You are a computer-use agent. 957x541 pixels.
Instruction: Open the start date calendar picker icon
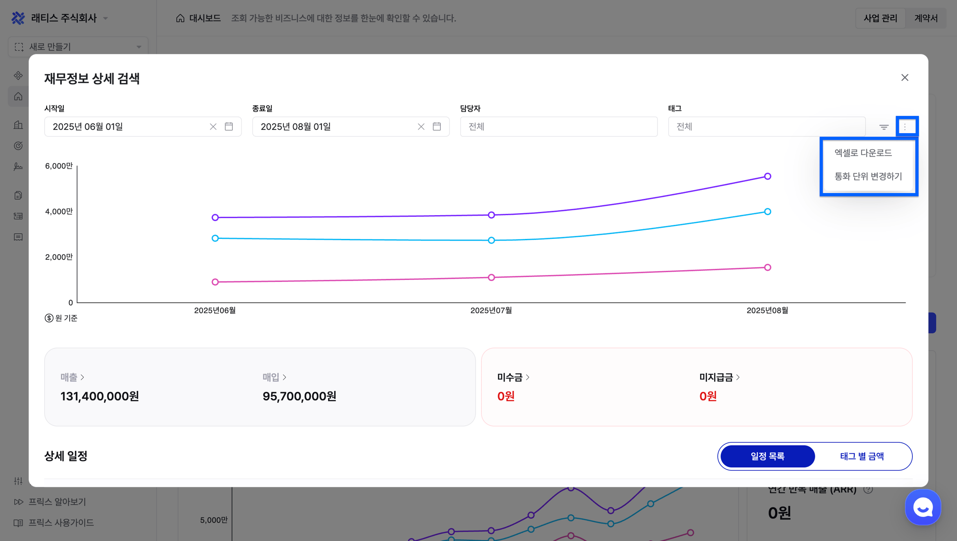229,127
